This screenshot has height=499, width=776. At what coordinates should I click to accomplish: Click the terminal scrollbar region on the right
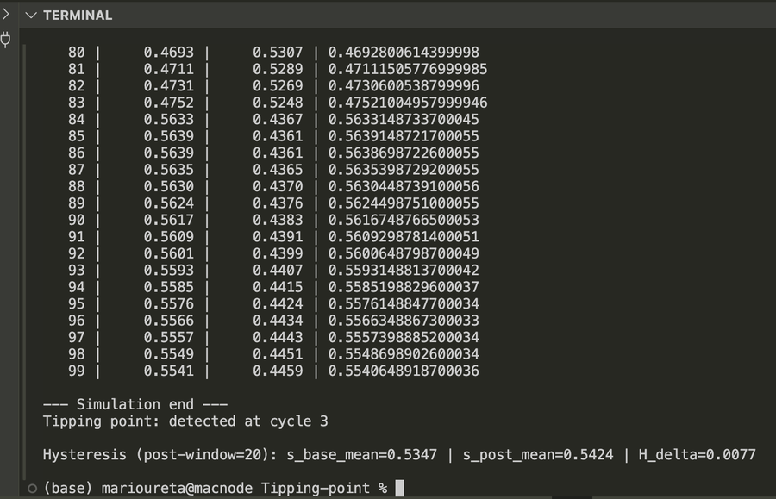(770, 259)
